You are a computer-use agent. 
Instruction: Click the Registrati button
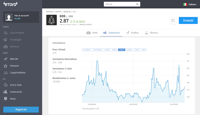(x=21, y=109)
